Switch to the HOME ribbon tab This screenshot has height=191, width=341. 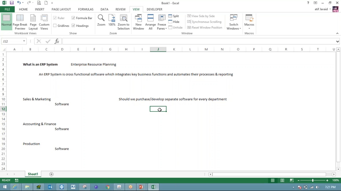click(23, 9)
